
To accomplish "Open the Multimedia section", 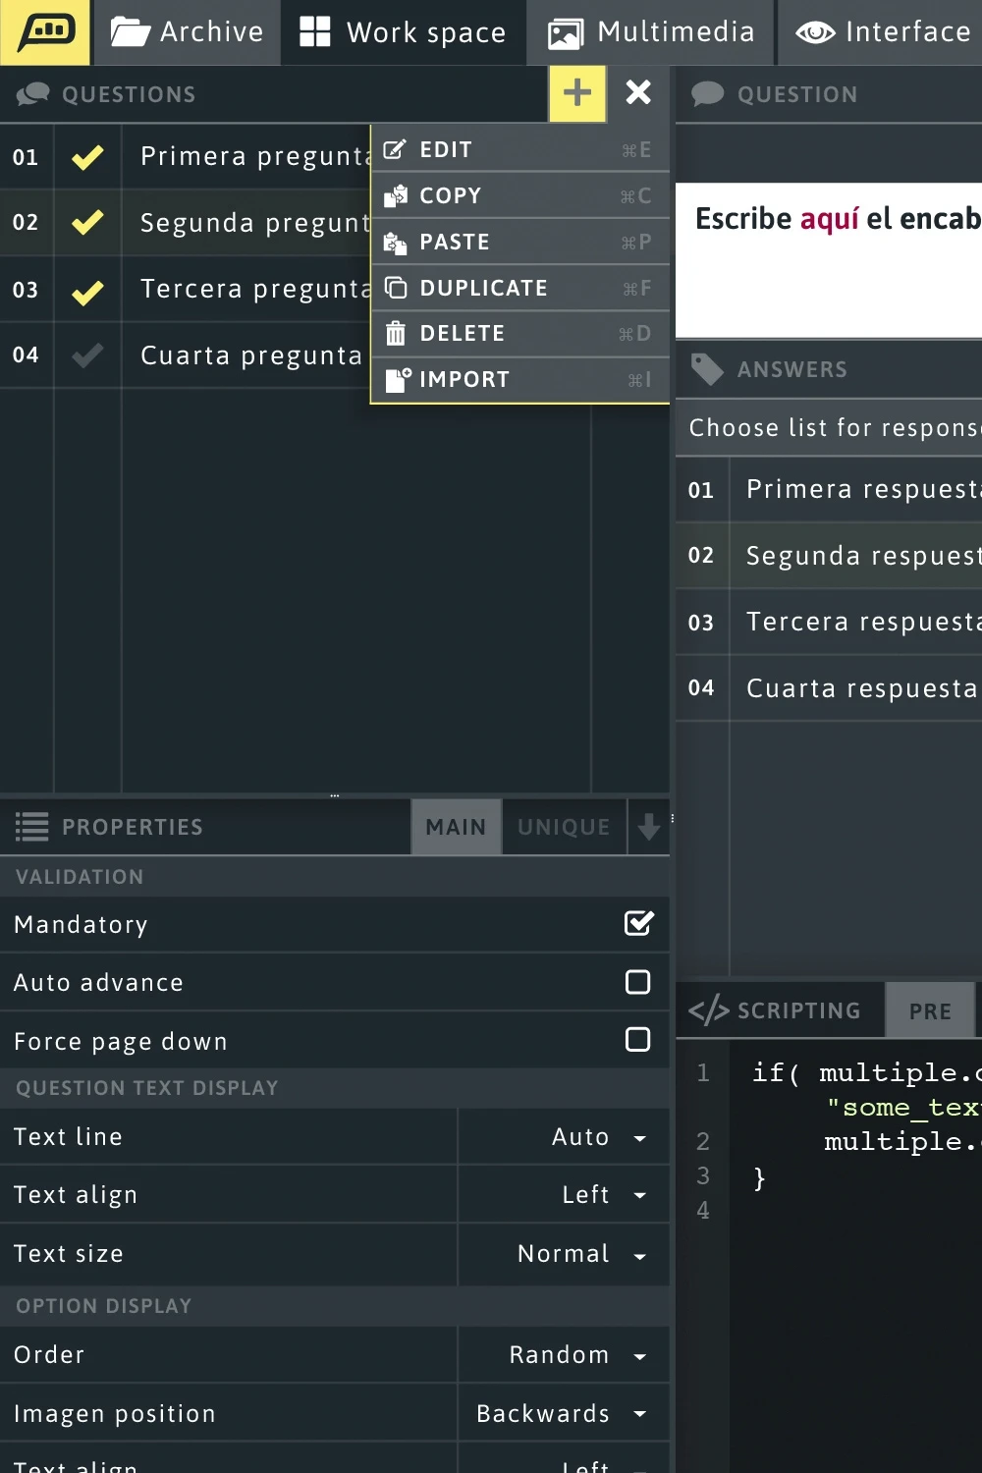I will pos(651,32).
